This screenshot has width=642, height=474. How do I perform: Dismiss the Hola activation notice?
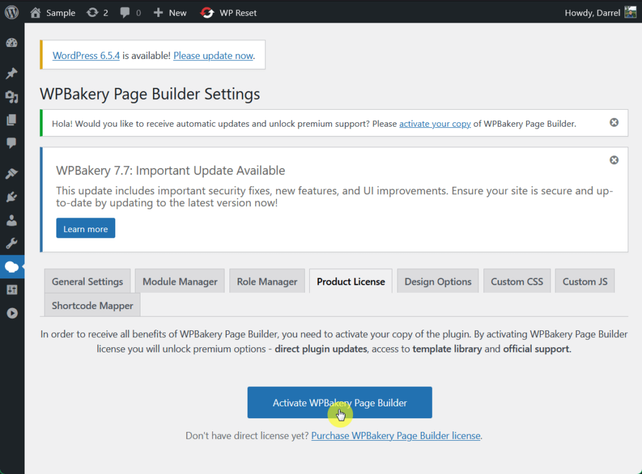(x=614, y=122)
